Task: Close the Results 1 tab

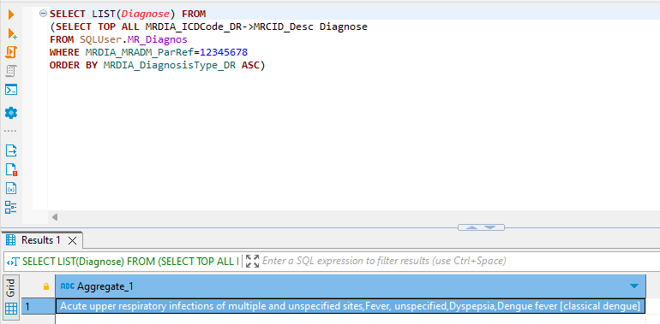Action: click(x=72, y=240)
